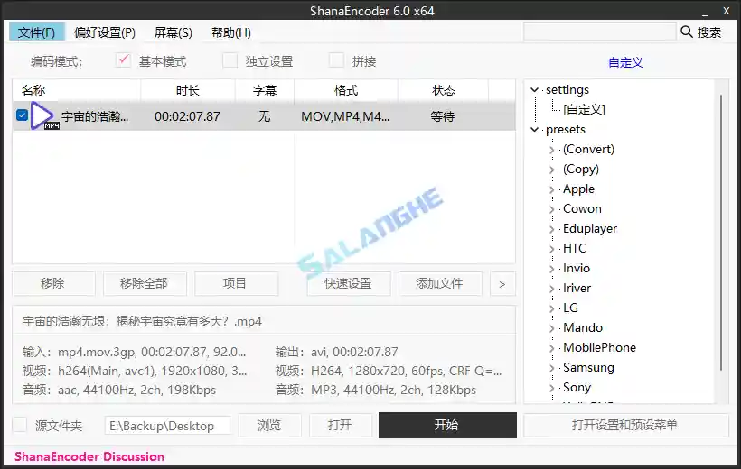Click the 添加文件 button
The image size is (741, 469).
pyautogui.click(x=440, y=283)
